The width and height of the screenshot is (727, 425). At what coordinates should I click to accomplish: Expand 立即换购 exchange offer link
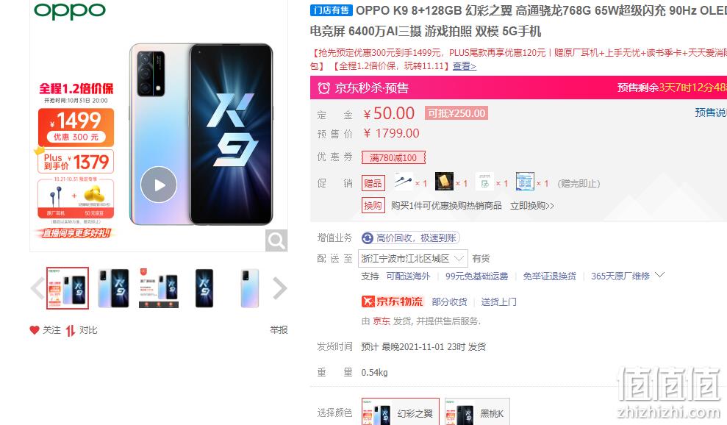pyautogui.click(x=531, y=206)
